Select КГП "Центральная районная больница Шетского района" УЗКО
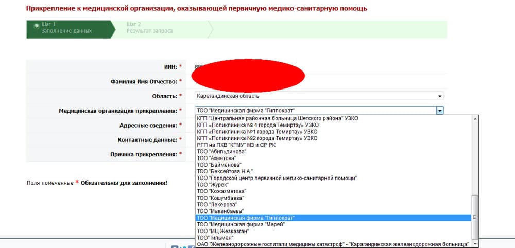The width and height of the screenshot is (515, 248). pyautogui.click(x=333, y=118)
